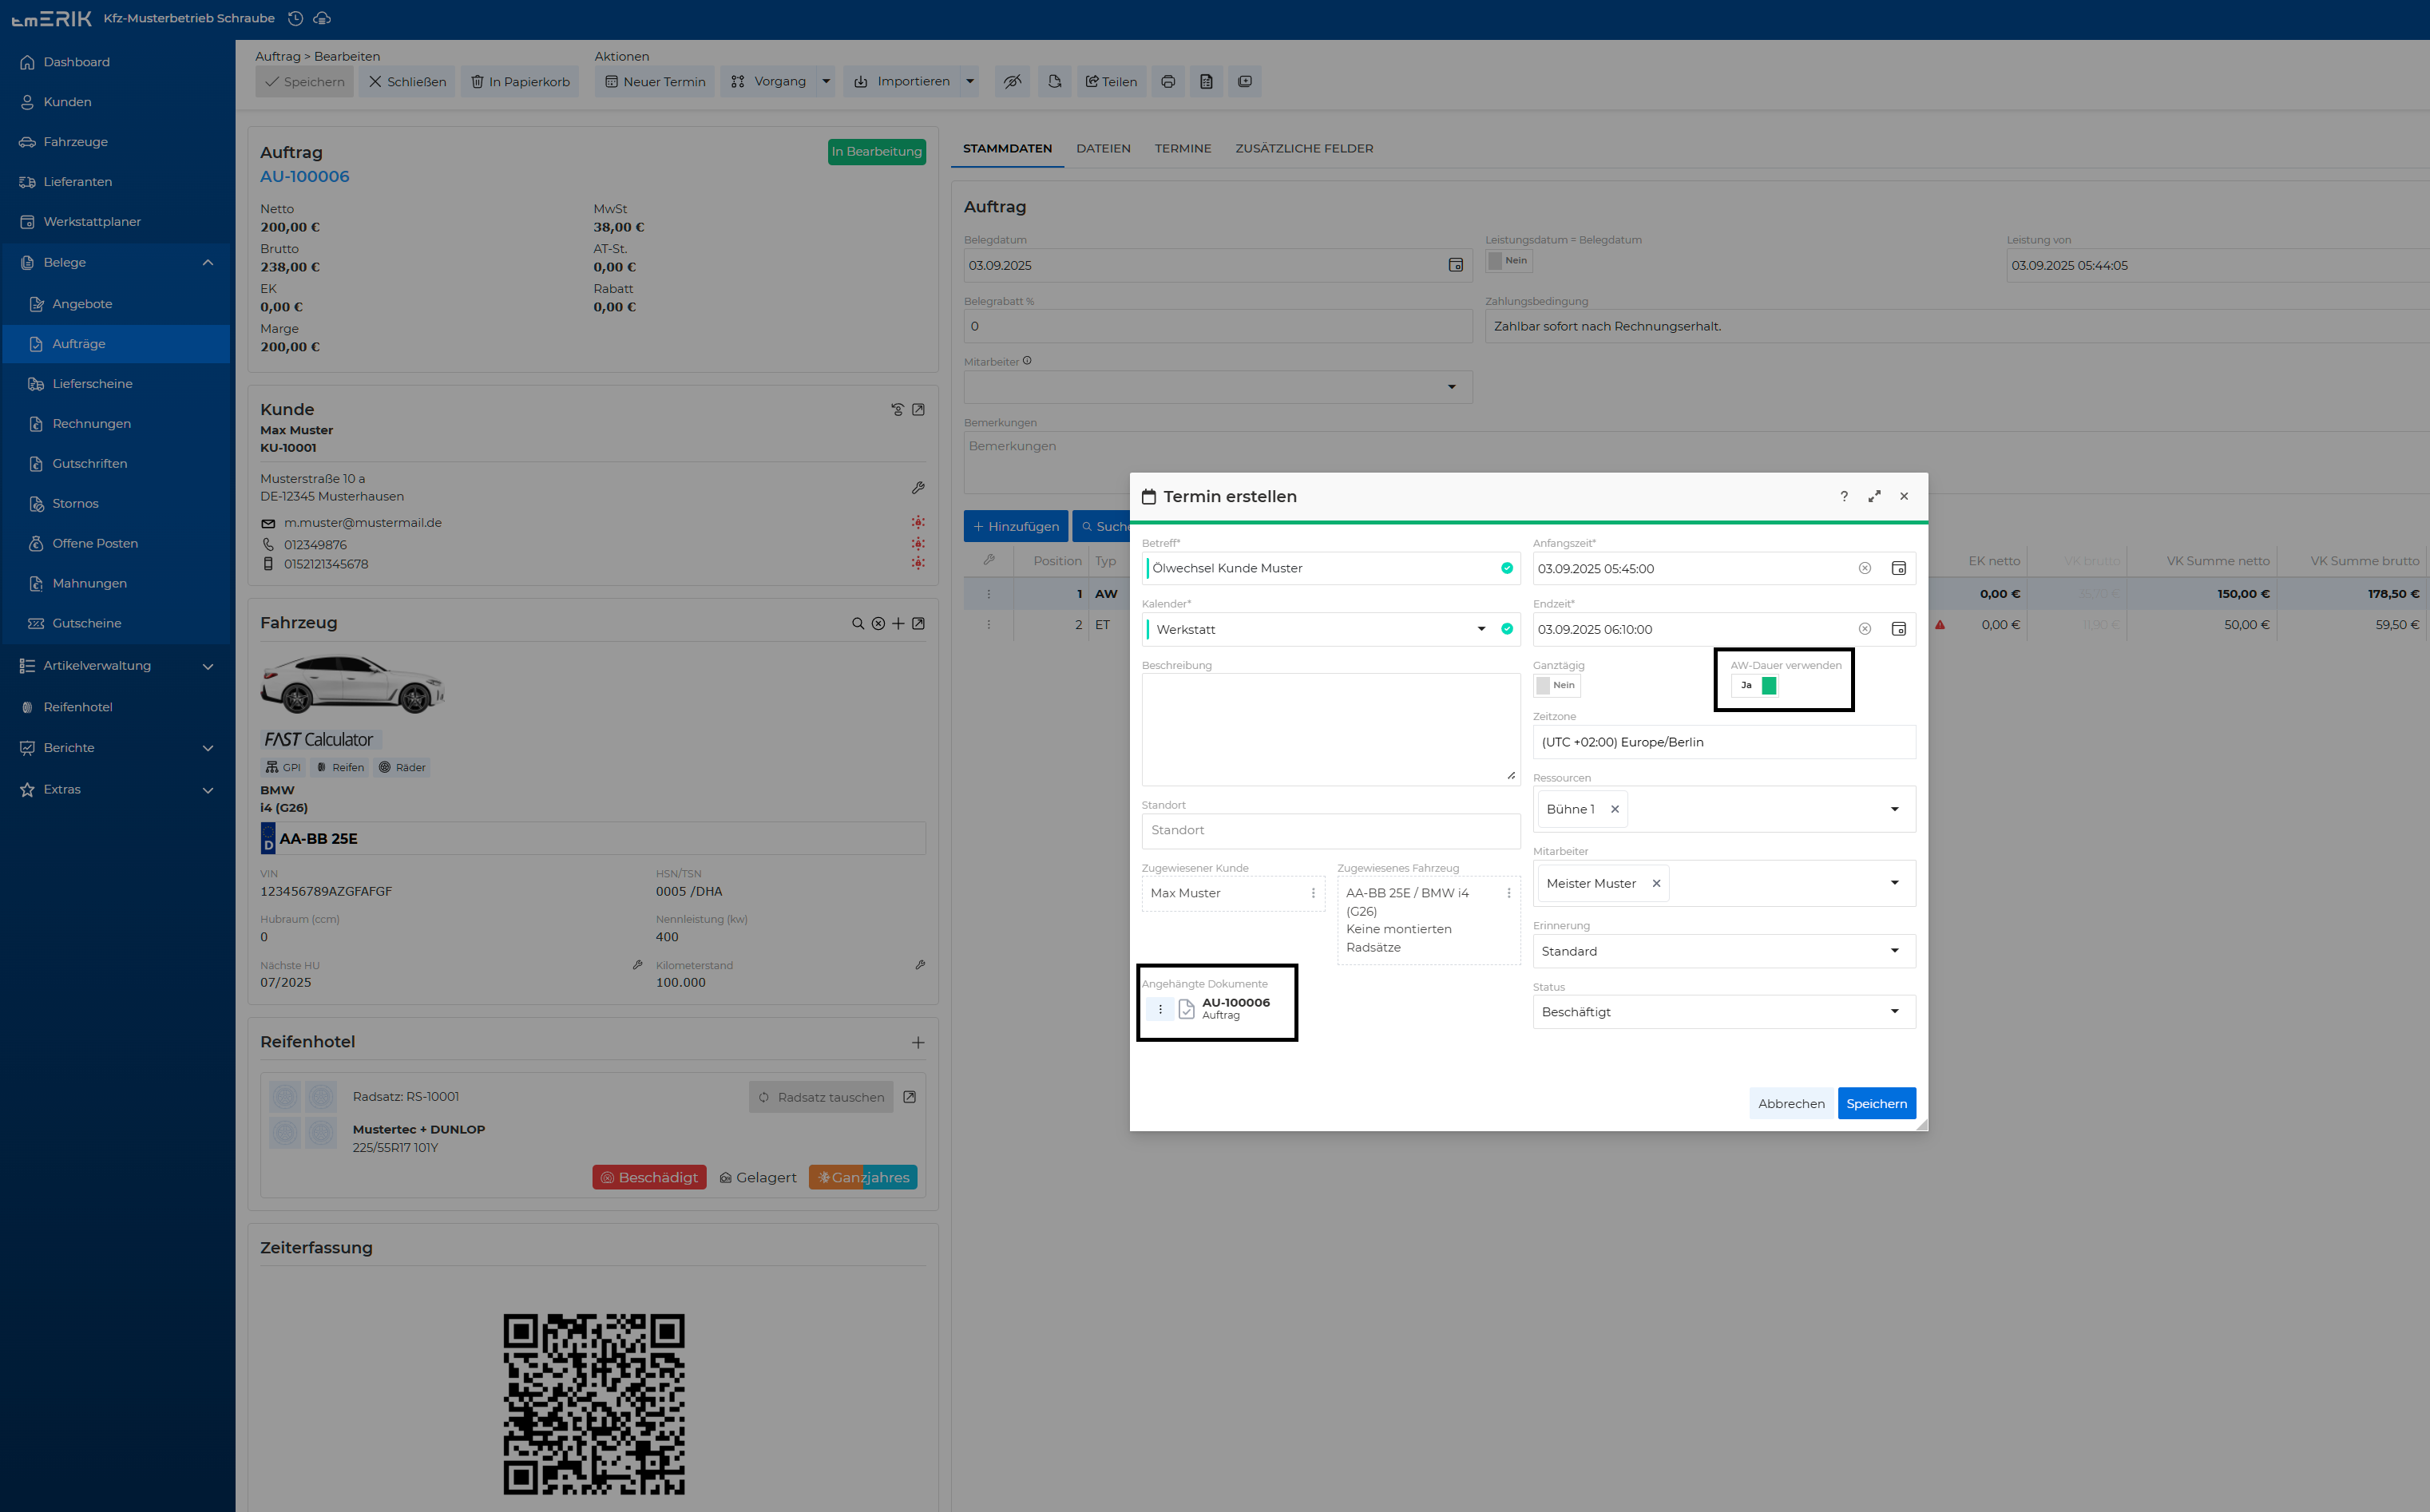The height and width of the screenshot is (1512, 2430).
Task: Click In Papierkorb button
Action: [520, 82]
